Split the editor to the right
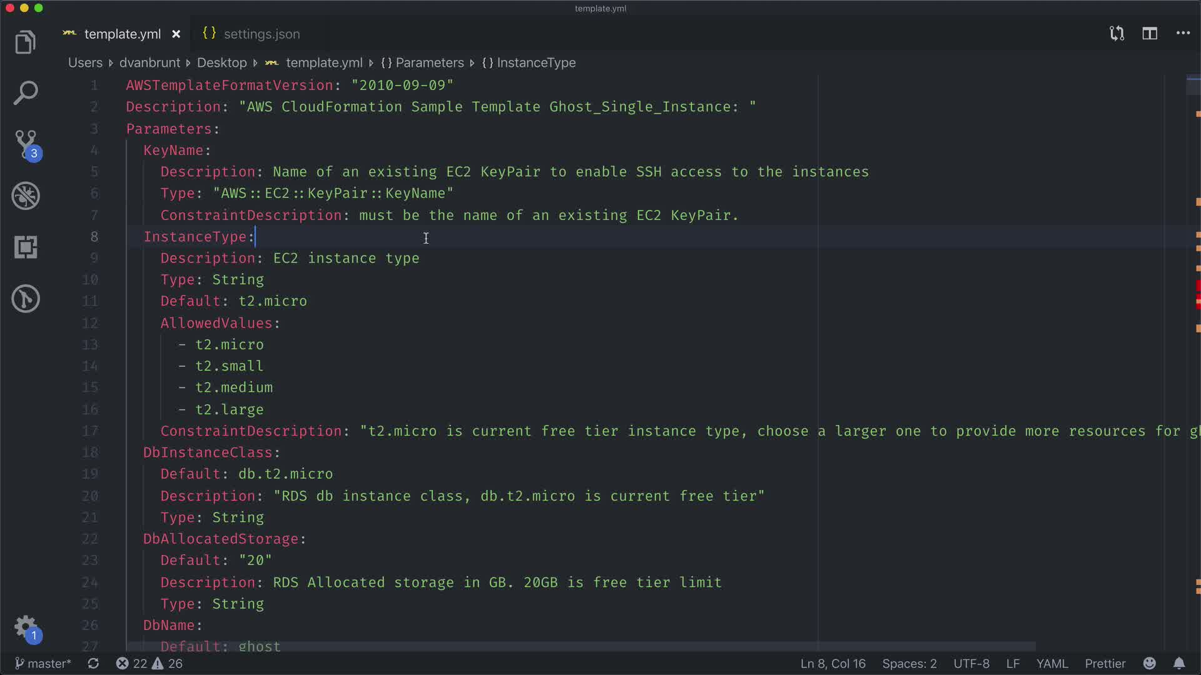The width and height of the screenshot is (1201, 675). tap(1150, 34)
